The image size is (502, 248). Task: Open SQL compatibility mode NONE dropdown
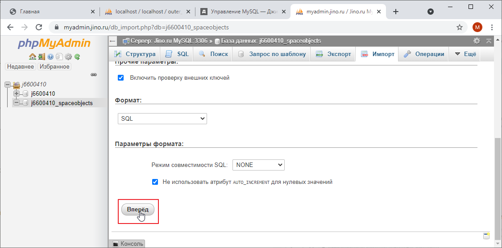tap(258, 165)
